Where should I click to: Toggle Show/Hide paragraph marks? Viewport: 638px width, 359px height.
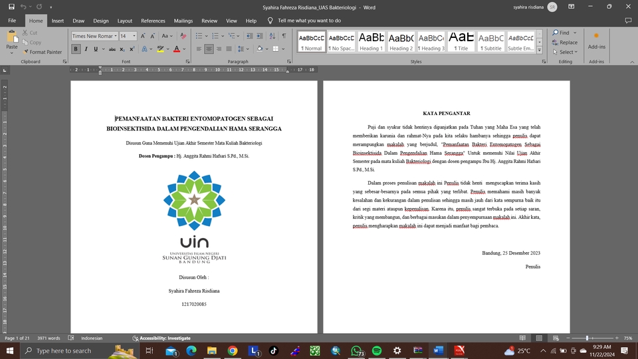284,36
